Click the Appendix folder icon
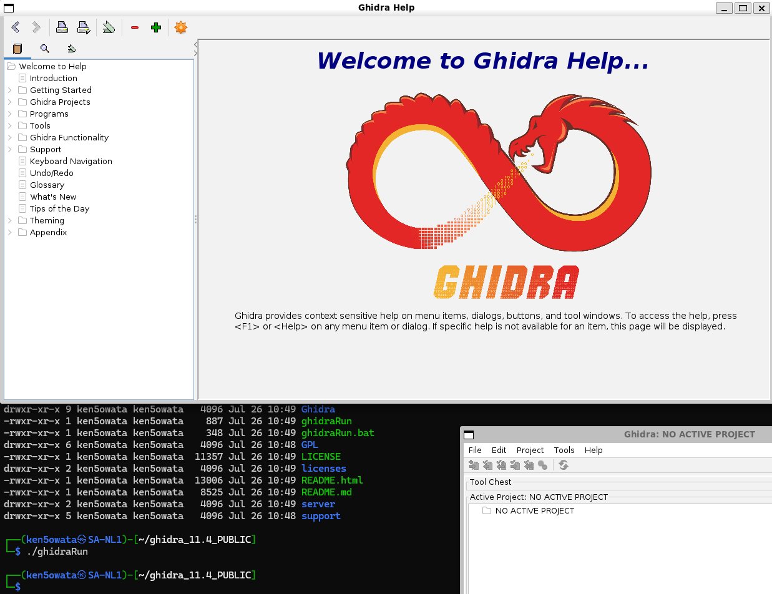This screenshot has height=594, width=772. coord(22,232)
